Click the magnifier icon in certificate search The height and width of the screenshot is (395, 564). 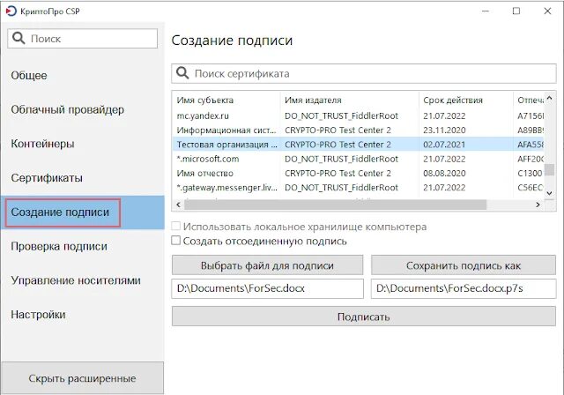182,73
